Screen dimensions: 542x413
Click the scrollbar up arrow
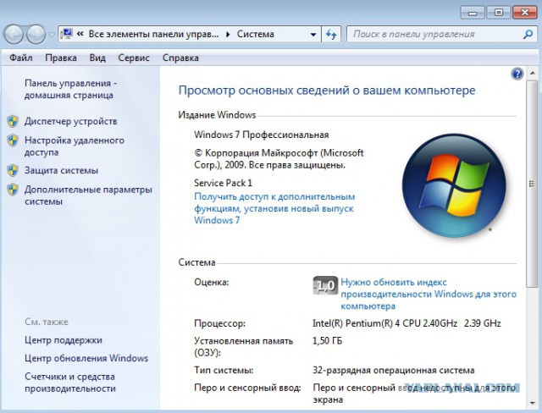tap(533, 73)
